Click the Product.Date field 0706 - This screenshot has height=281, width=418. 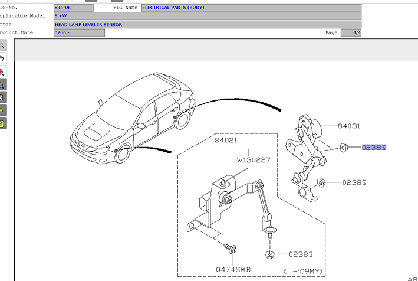click(x=79, y=32)
